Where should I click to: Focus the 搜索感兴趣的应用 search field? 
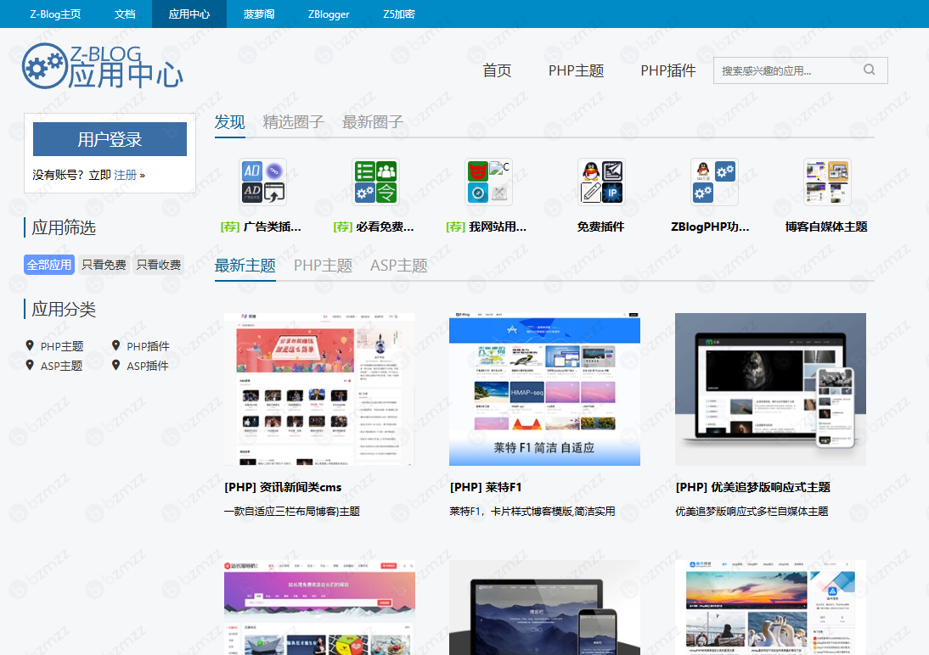(801, 70)
